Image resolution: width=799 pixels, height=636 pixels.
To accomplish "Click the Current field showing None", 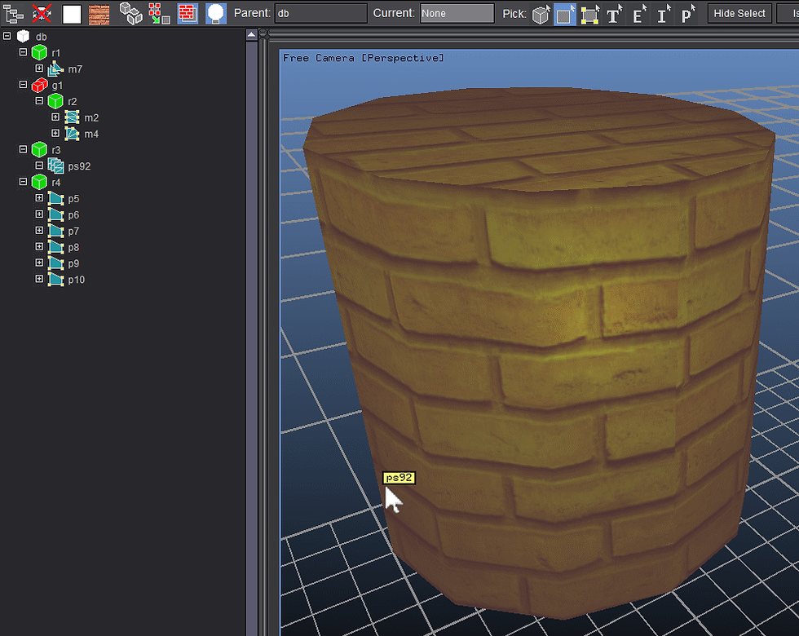I will pos(457,14).
